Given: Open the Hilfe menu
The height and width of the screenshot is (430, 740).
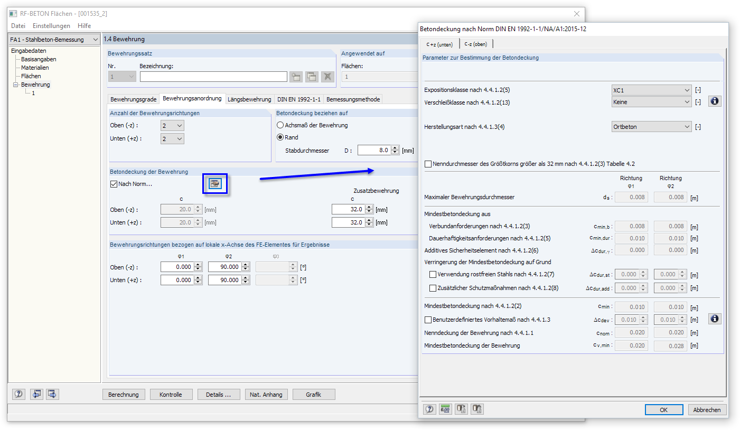Looking at the screenshot, I should point(84,25).
